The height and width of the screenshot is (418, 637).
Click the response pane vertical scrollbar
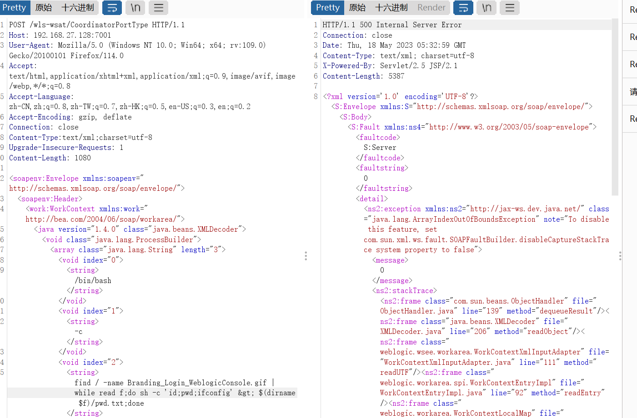pyautogui.click(x=615, y=107)
